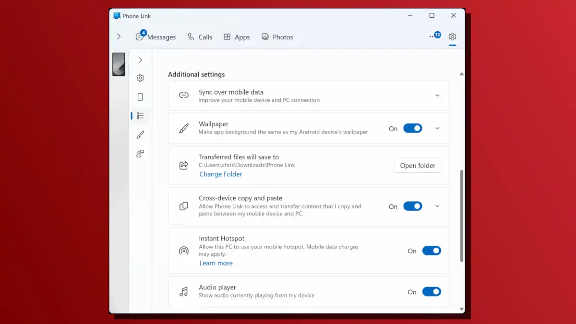576x324 pixels.
Task: Click the notifications icon with 13 badge
Action: 434,36
